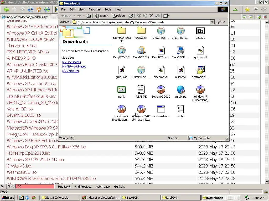Click browser page scrollbar down arrow

pyautogui.click(x=267, y=182)
